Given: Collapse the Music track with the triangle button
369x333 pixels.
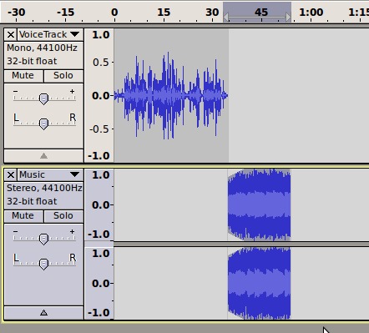Looking at the screenshot, I should [43, 313].
